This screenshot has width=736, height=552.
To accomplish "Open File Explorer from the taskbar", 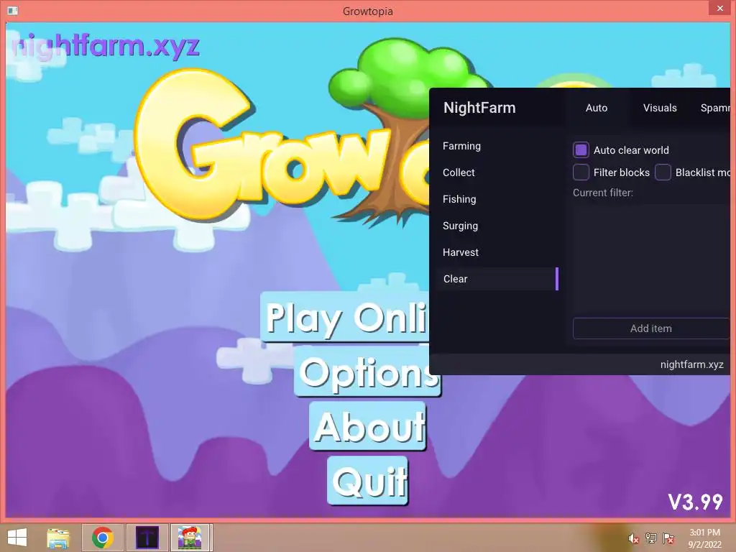I will (58, 538).
